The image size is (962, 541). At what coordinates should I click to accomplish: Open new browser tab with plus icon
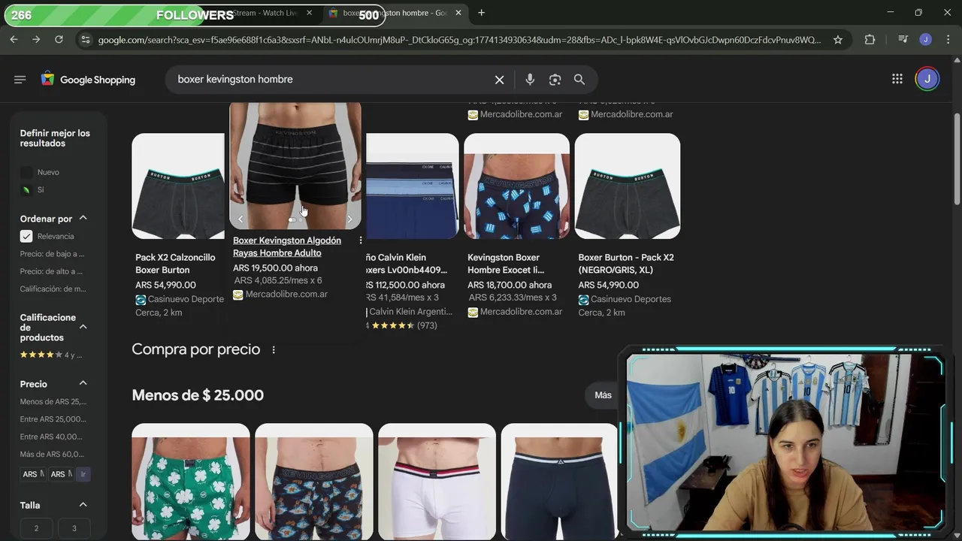(x=481, y=13)
